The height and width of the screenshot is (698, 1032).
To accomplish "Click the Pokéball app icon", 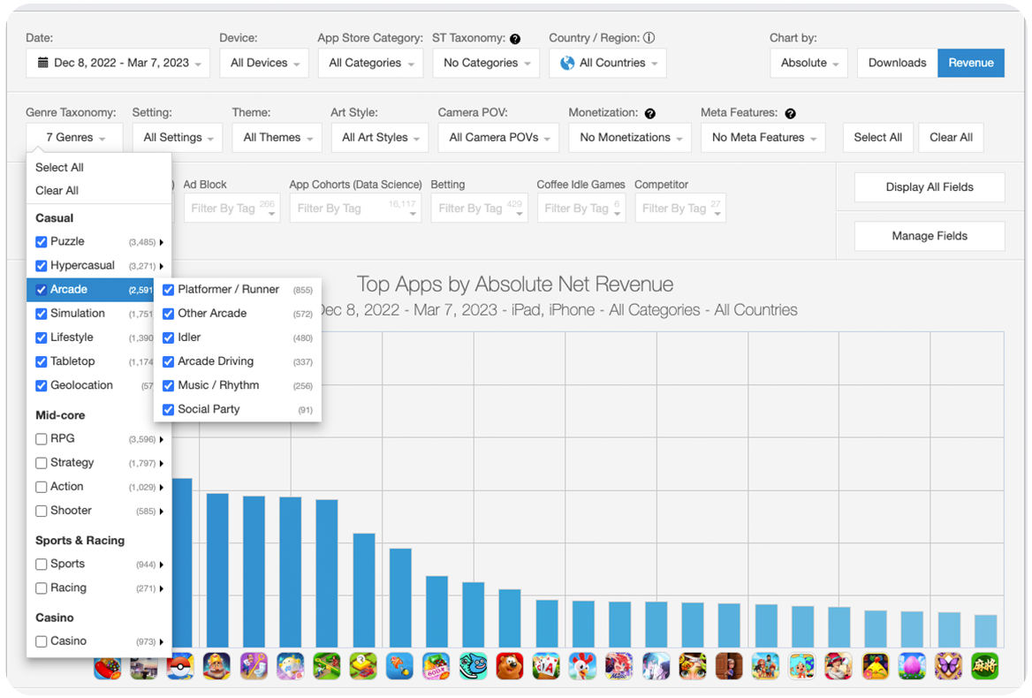I will pos(180,665).
